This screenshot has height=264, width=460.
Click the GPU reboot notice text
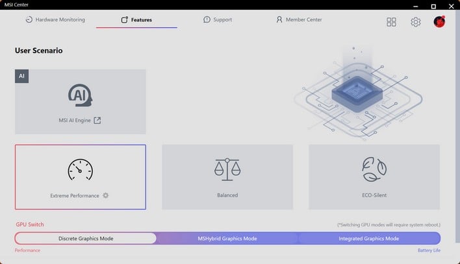click(389, 224)
